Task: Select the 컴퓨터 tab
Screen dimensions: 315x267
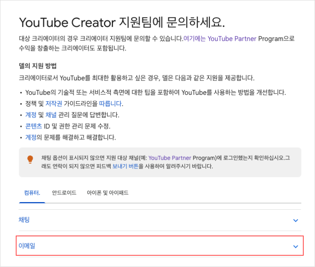Action: (32, 193)
